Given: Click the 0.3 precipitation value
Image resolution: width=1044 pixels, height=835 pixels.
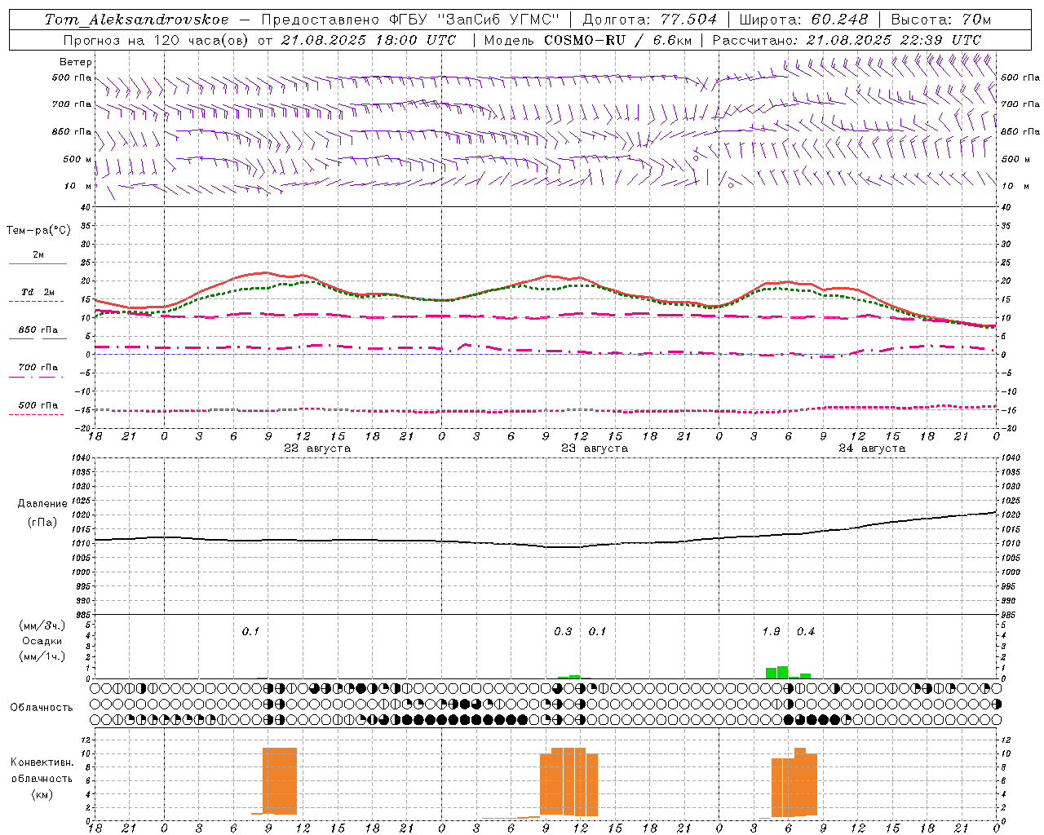Looking at the screenshot, I should coord(563,631).
